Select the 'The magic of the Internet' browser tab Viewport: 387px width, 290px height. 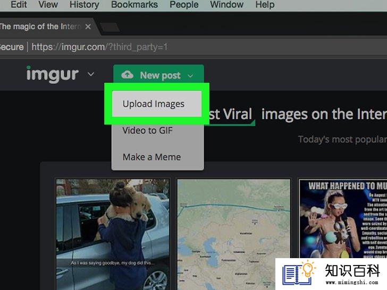pos(47,27)
